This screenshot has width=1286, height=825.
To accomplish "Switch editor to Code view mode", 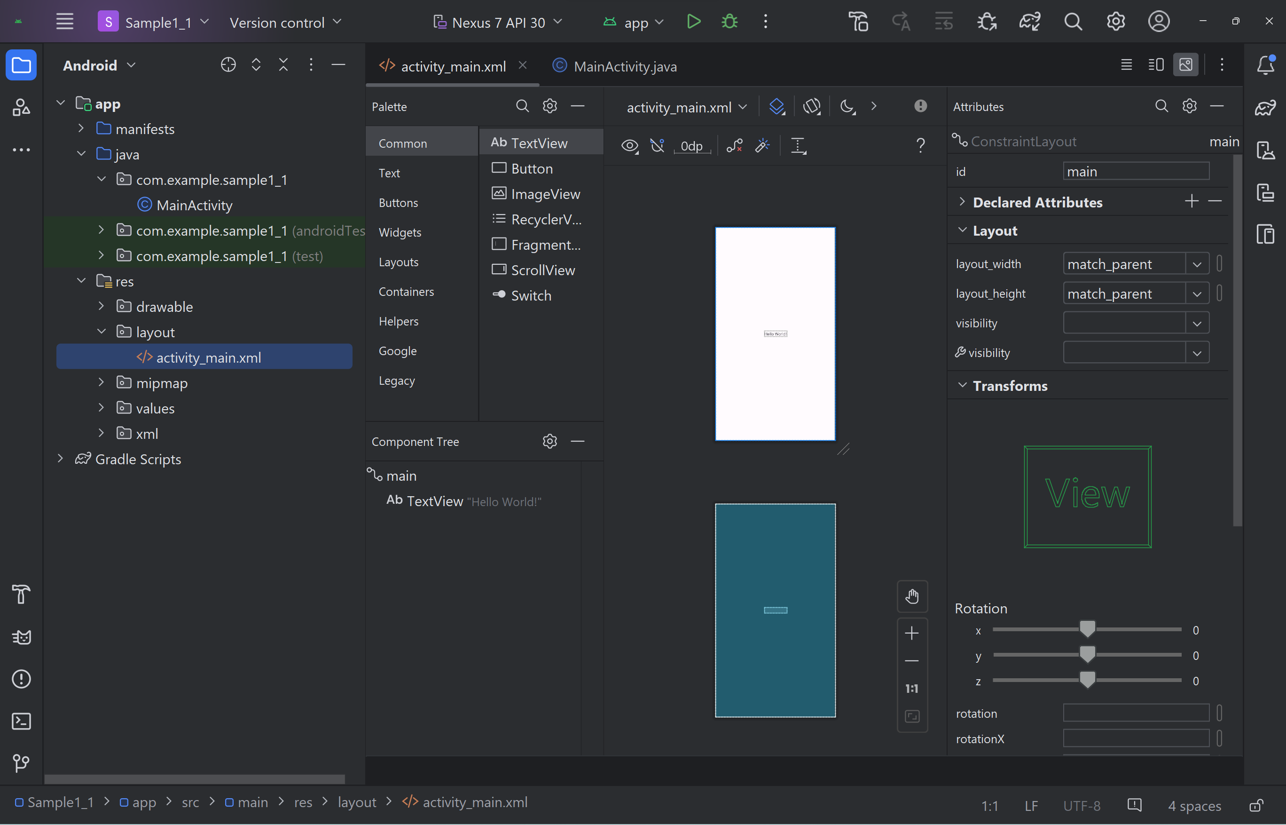I will coord(1127,65).
